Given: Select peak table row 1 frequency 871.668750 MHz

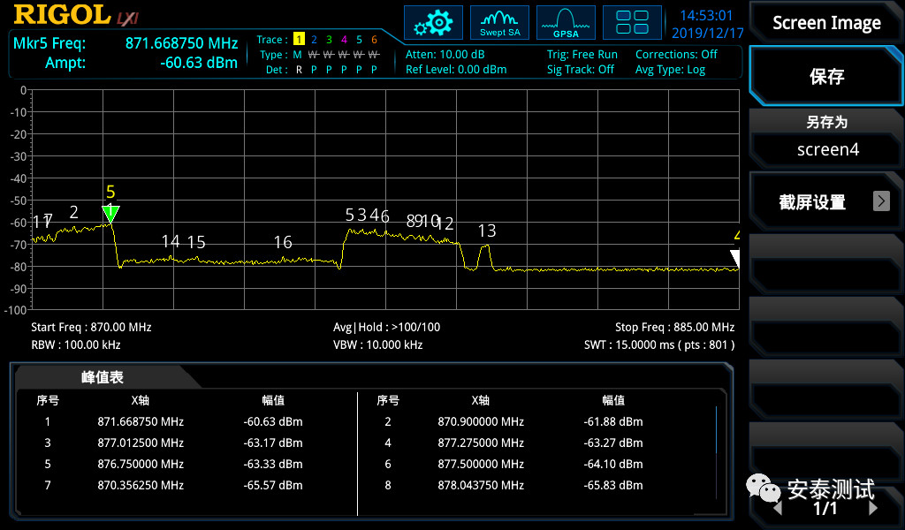Looking at the screenshot, I should point(141,421).
